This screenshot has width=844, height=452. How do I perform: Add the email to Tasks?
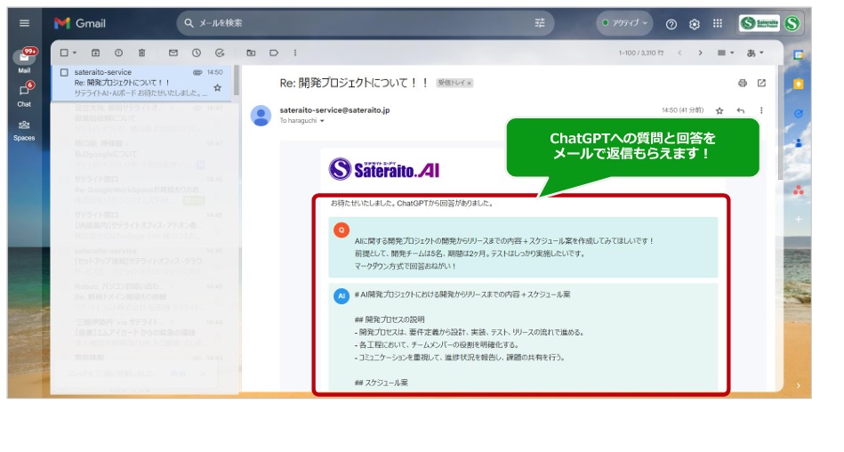(220, 52)
